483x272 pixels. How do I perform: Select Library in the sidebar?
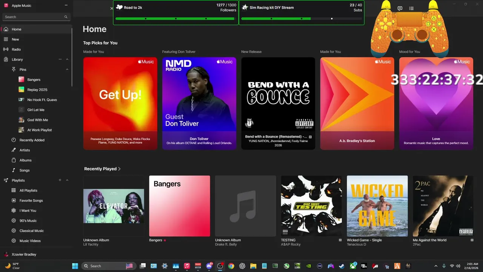[17, 59]
